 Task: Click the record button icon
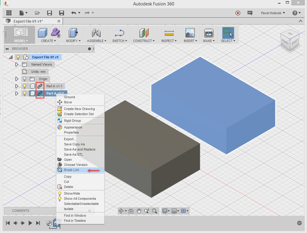(238, 13)
